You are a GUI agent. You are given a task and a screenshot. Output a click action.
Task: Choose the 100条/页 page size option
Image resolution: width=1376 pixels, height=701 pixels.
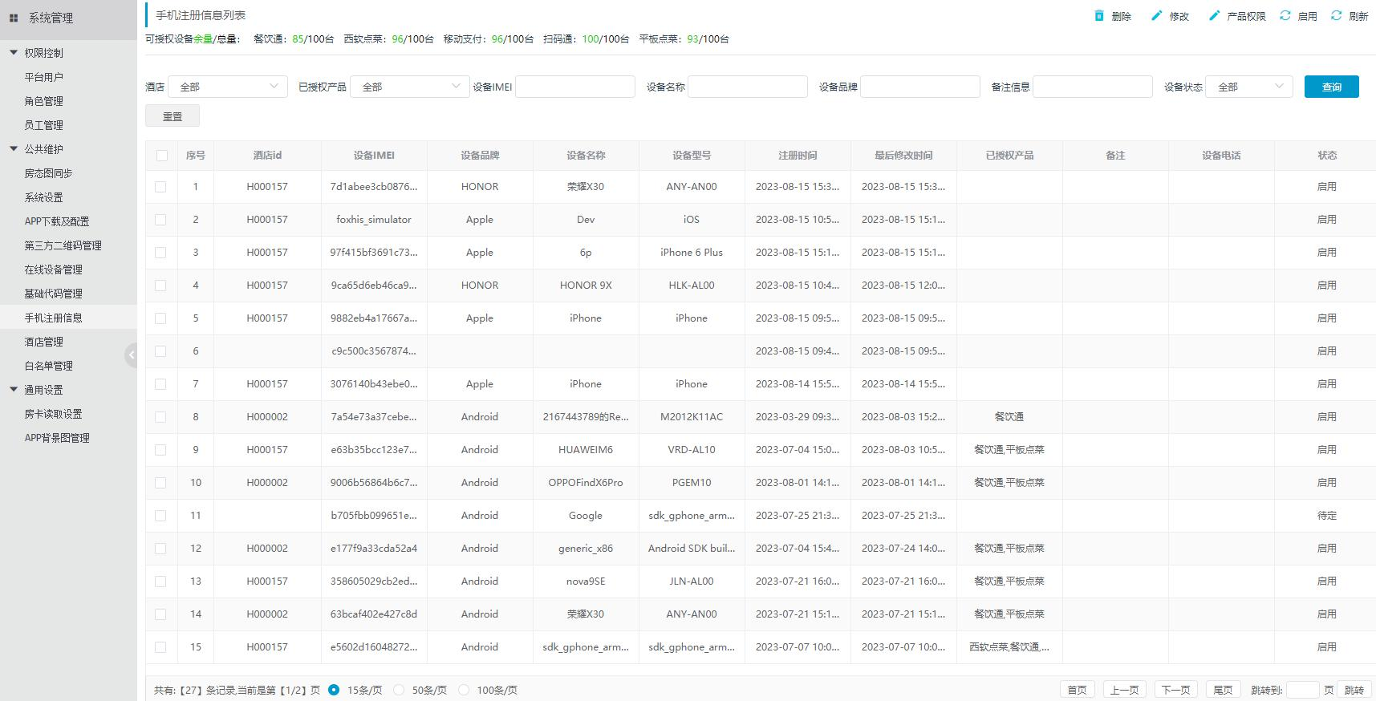[x=464, y=690]
